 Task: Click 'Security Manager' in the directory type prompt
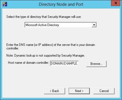click(x=59, y=17)
